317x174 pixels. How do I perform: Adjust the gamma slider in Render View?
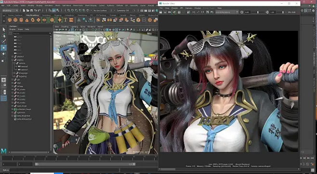tap(283, 12)
